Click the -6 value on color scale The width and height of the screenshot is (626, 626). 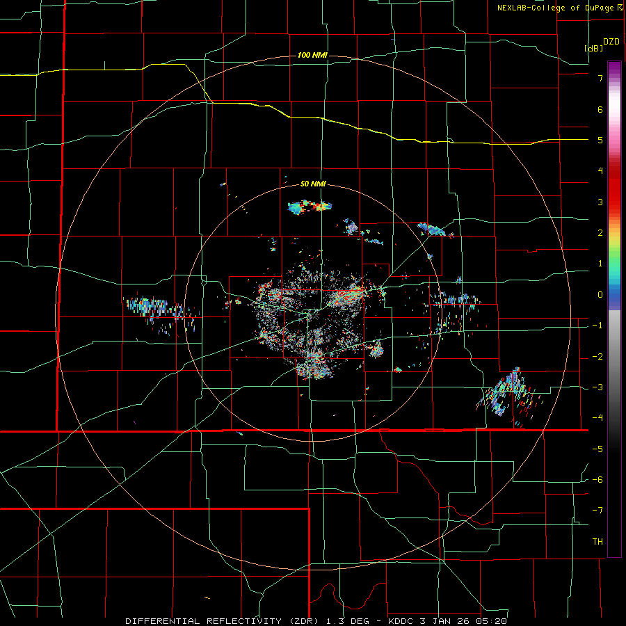coord(597,480)
